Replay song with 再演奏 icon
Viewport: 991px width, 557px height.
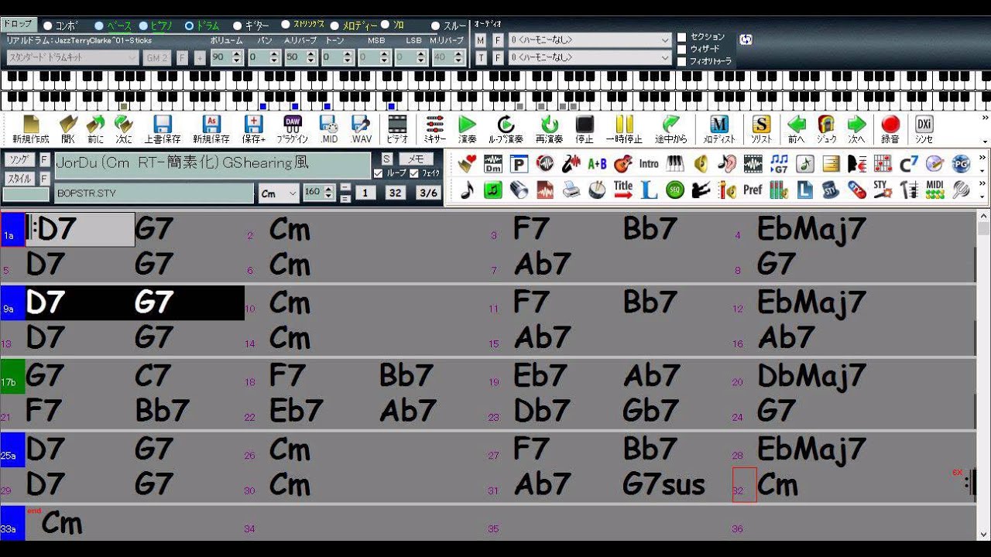point(549,129)
